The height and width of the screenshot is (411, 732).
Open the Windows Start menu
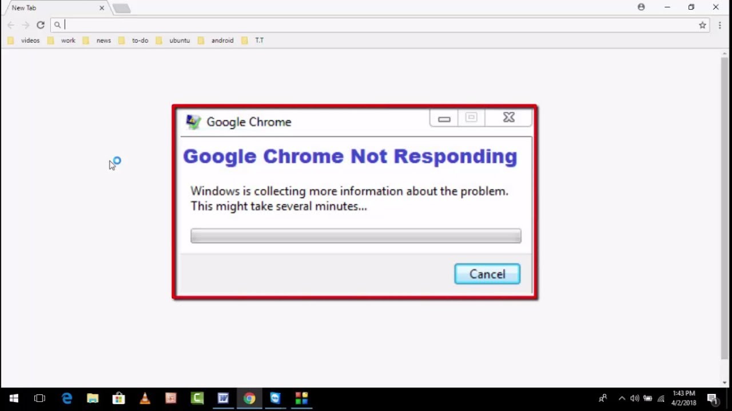tap(14, 398)
